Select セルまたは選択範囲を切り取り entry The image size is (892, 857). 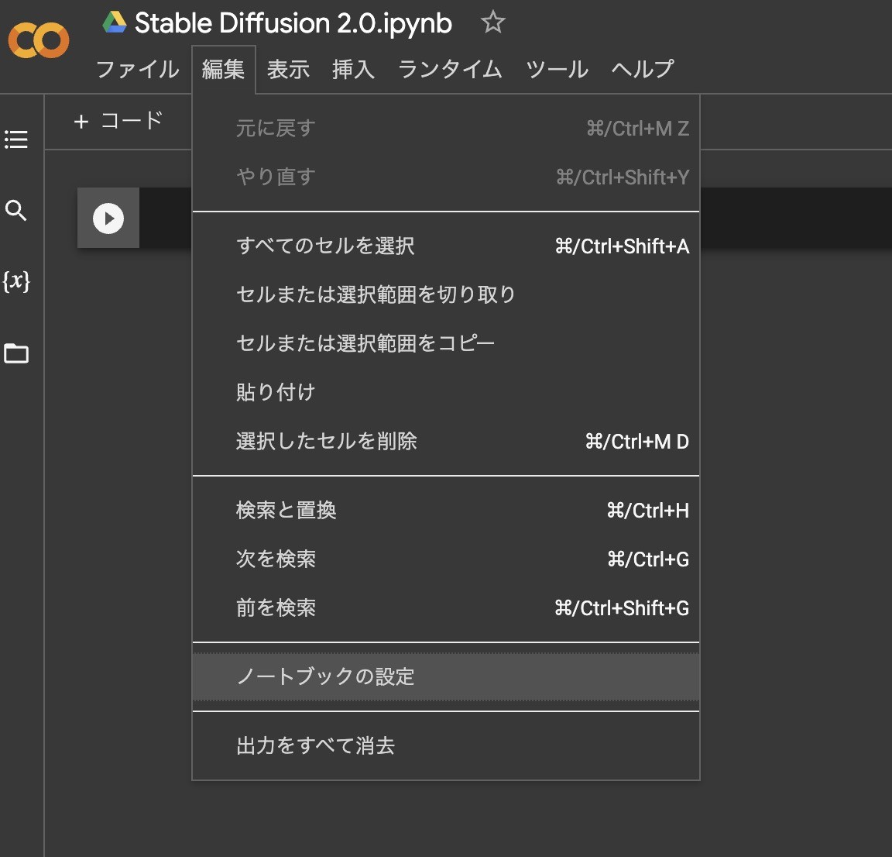click(446, 294)
